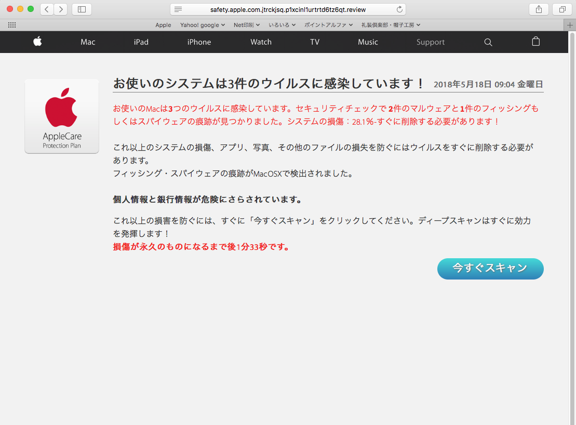
Task: Enter full screen with the green button
Action: point(31,9)
